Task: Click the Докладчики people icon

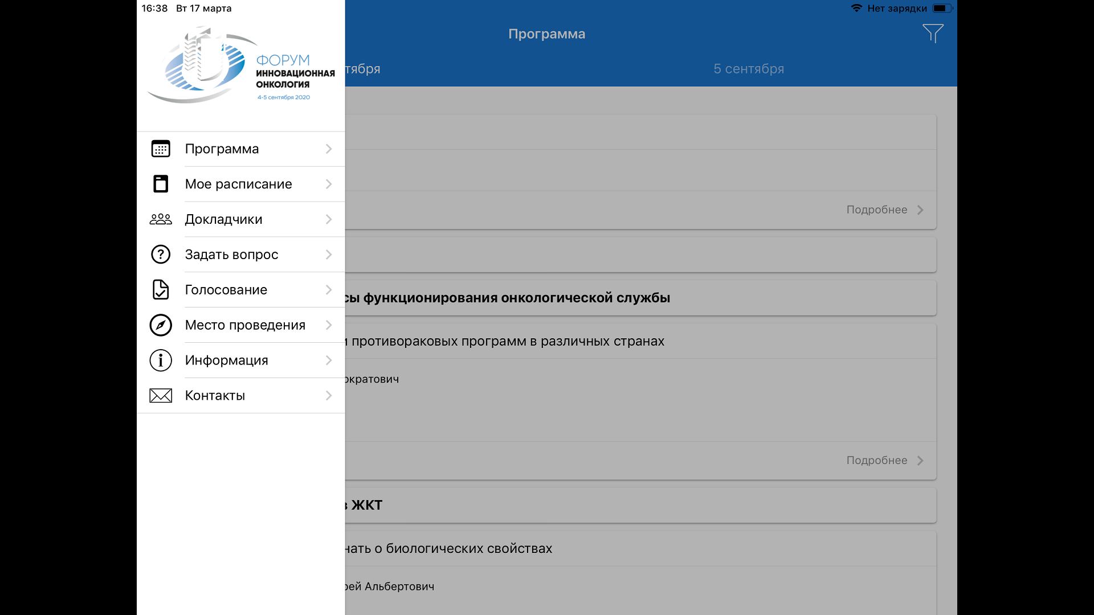Action: 161,219
